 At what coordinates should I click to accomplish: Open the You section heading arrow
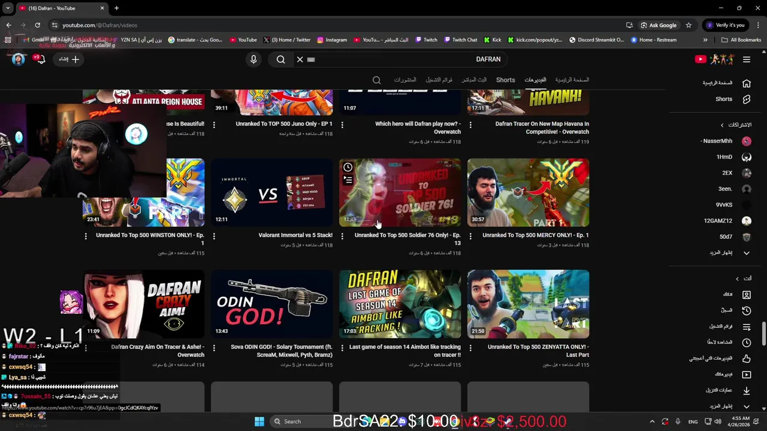[737, 278]
